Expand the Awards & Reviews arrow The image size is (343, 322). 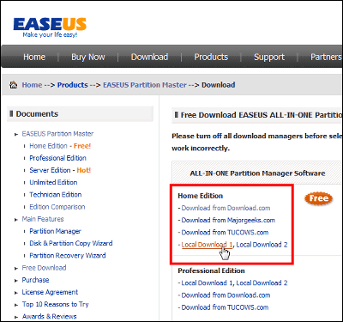[16, 317]
